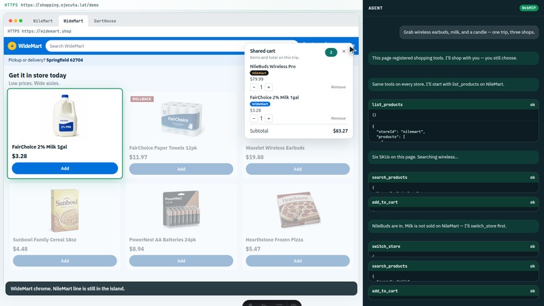This screenshot has height=306, width=544.
Task: Decrease NileBuds Wireless Pro quantity
Action: pos(254,87)
